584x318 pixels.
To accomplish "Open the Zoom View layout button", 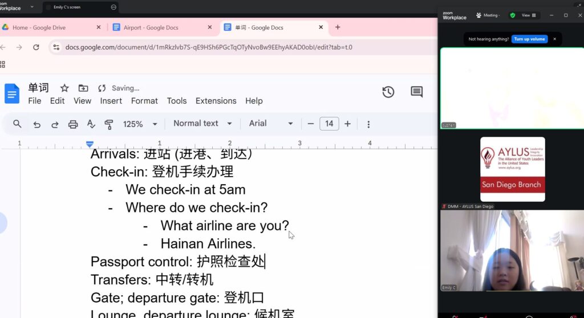I will coord(529,15).
